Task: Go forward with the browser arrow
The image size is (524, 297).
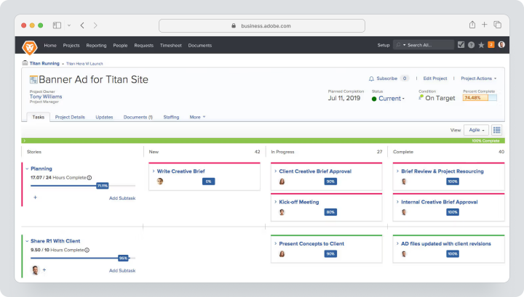Action: (95, 25)
